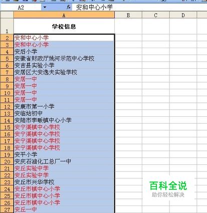Select row 12 header
This screenshot has height=213, width=207.
[7, 106]
